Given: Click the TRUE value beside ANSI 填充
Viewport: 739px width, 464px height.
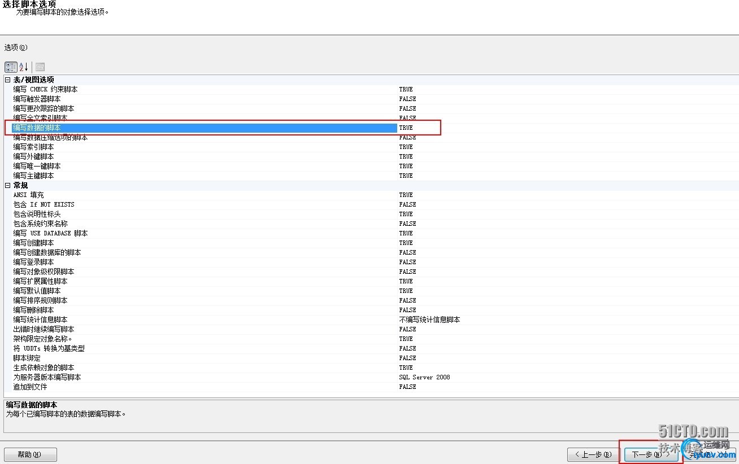Looking at the screenshot, I should [406, 195].
